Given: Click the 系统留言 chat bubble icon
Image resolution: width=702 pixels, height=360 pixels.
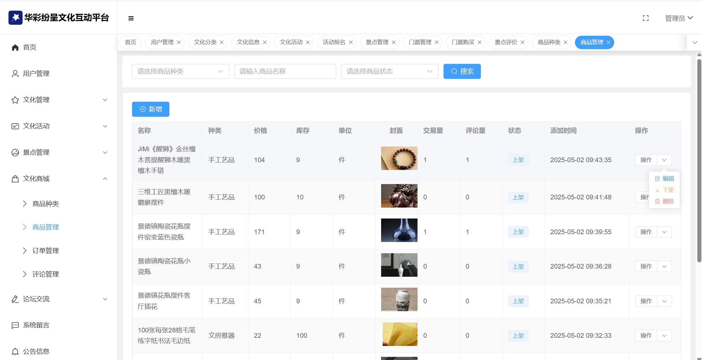Looking at the screenshot, I should coord(15,325).
